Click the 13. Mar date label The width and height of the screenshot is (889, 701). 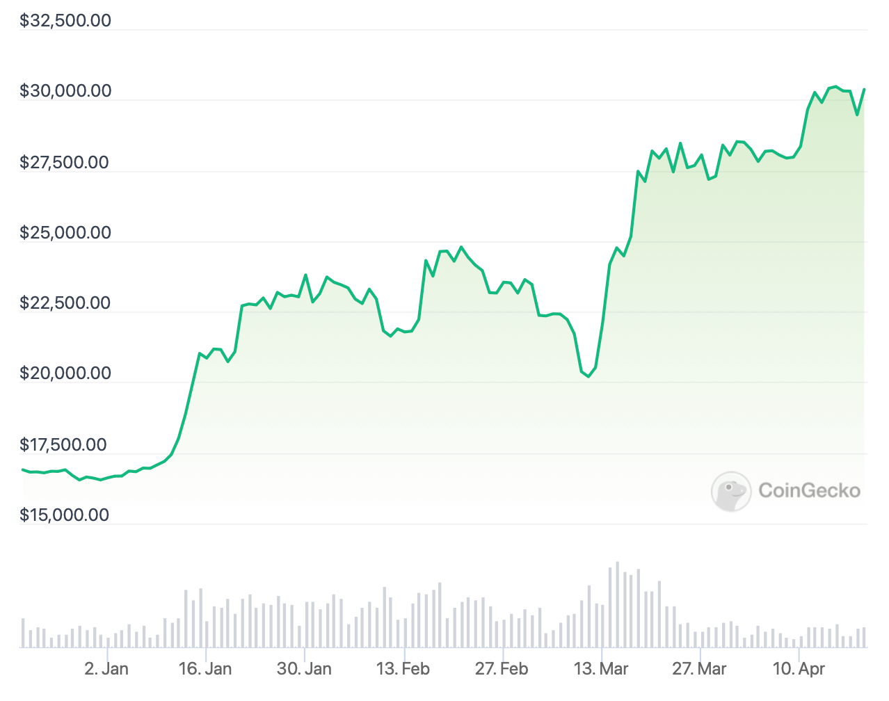click(x=601, y=669)
